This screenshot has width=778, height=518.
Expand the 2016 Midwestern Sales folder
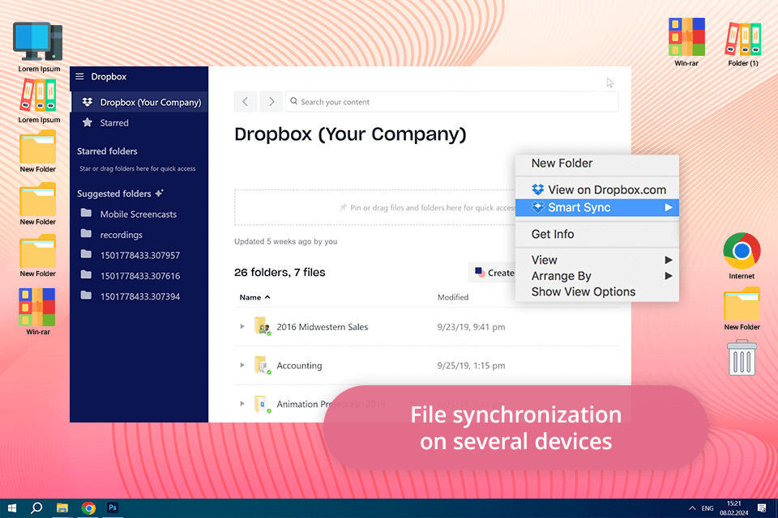tap(242, 327)
